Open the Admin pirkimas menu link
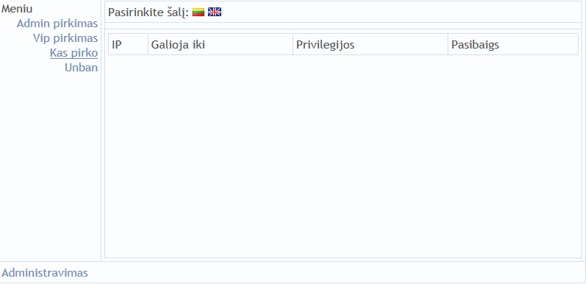The height and width of the screenshot is (284, 588). click(x=57, y=24)
